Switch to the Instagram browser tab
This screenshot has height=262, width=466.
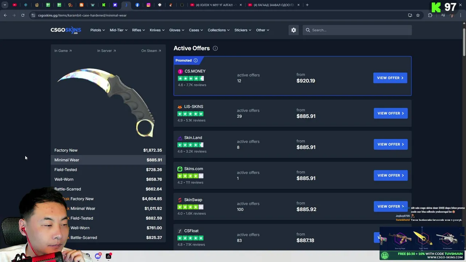pos(149,5)
